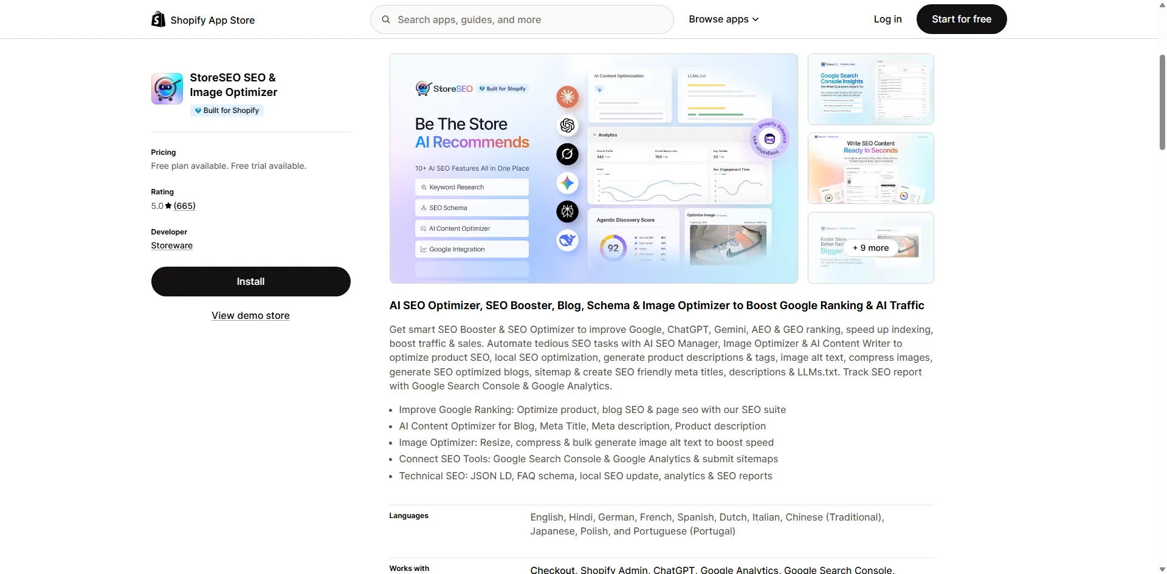This screenshot has width=1167, height=574.
Task: Click the DeepSeek whale icon in banner
Action: click(567, 241)
